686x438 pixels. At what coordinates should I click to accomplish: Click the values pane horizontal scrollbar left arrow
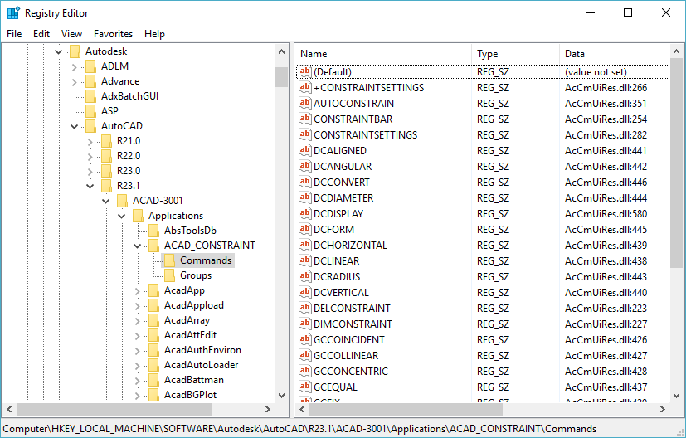tap(303, 410)
